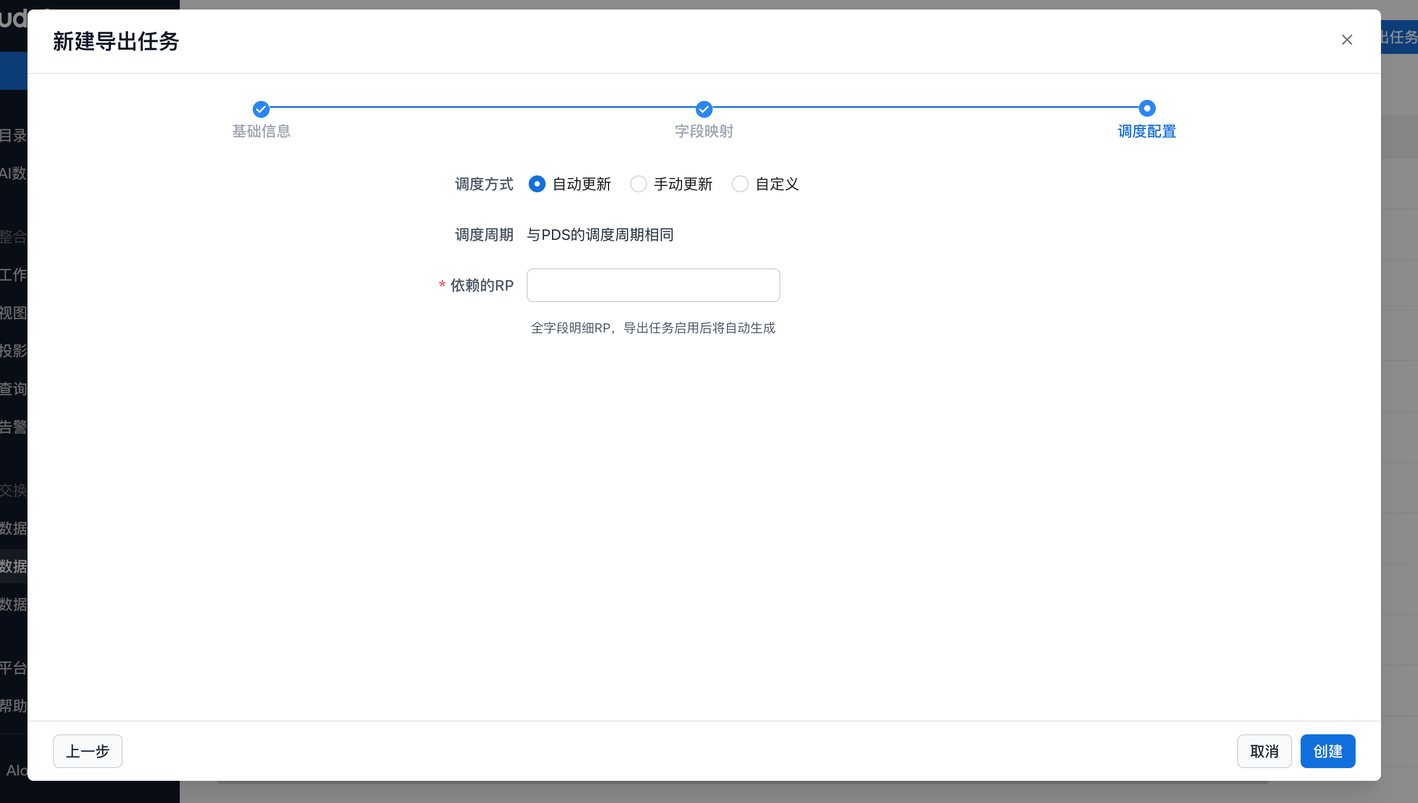Close the 新建导出任务 dialog with X
The height and width of the screenshot is (803, 1418).
tap(1346, 40)
